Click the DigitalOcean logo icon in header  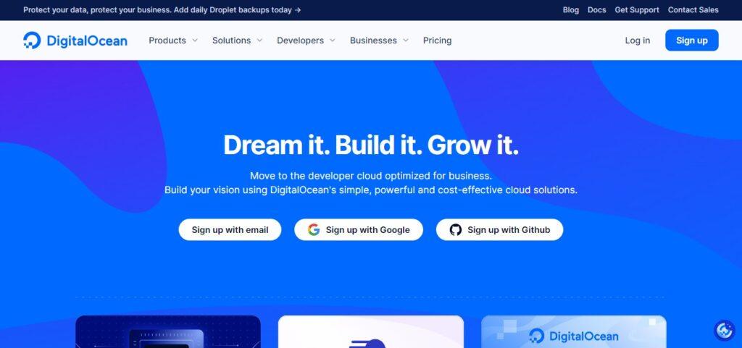tap(32, 41)
